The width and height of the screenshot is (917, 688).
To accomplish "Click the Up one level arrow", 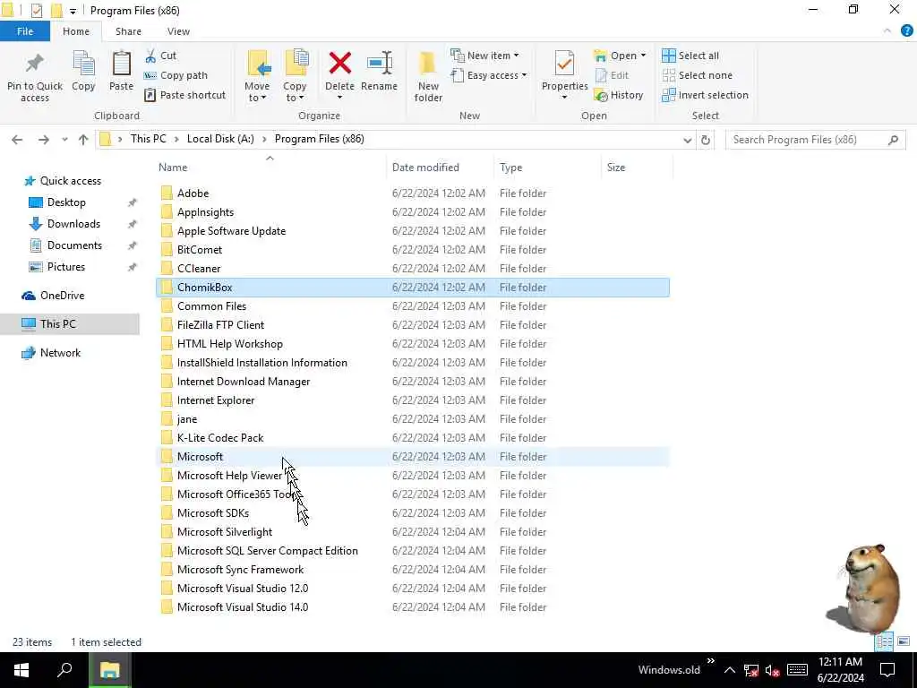I will pos(83,140).
